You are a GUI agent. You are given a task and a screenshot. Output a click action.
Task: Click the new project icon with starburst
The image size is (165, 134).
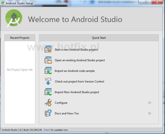pyautogui.click(x=48, y=49)
